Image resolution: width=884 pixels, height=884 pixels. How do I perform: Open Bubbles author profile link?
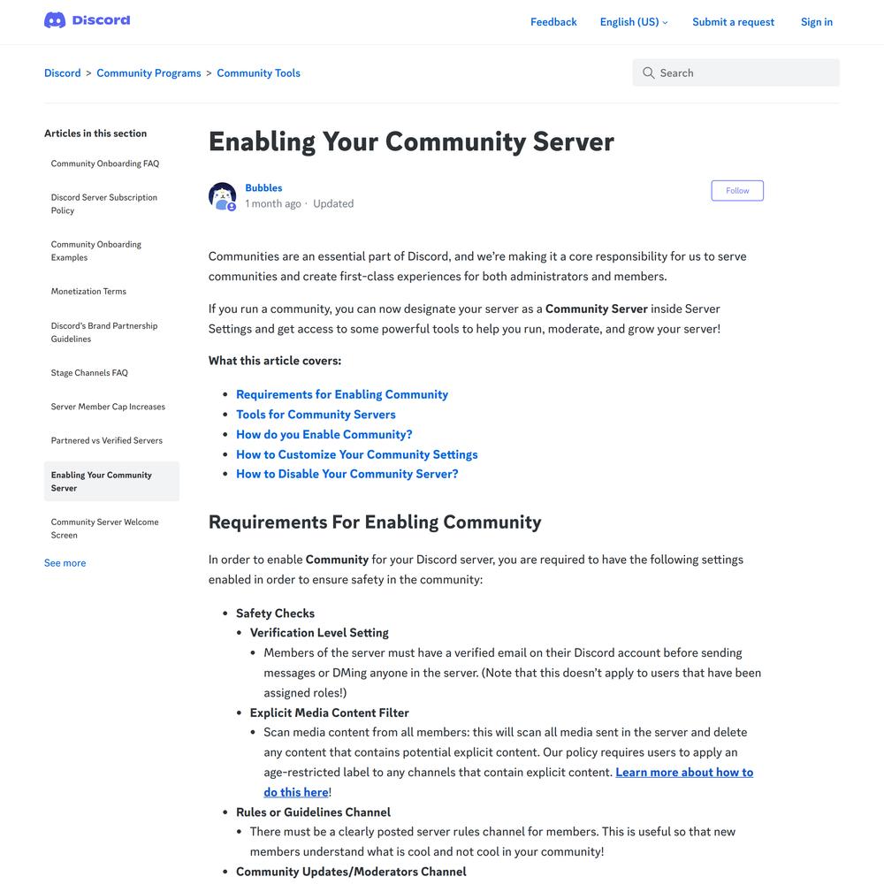coord(263,187)
